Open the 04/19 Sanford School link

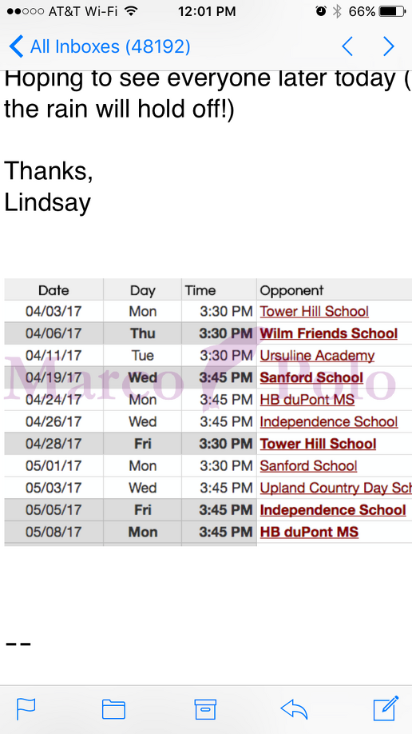(x=311, y=377)
